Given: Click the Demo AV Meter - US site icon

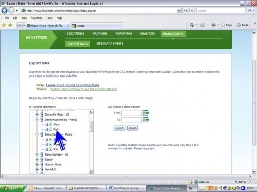Looking at the screenshot, I should point(42,114).
